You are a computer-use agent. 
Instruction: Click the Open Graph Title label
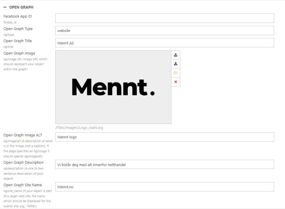18,41
